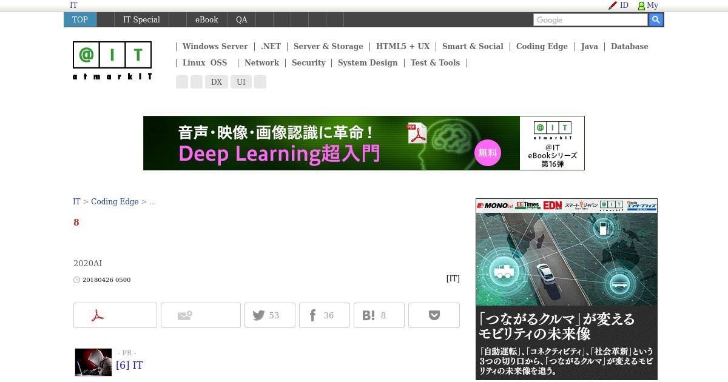Click the My link at top right
The image size is (728, 382).
(652, 5)
